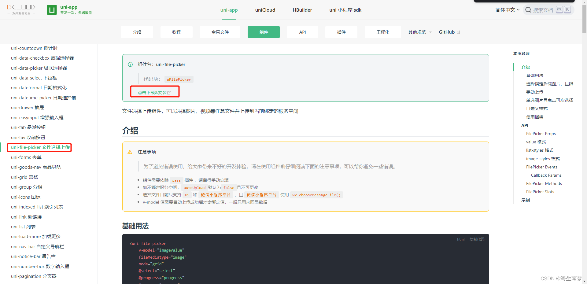Image resolution: width=587 pixels, height=284 pixels.
Task: Open uni-data-checkbox 数据选择器 in sidebar
Action: tap(42, 58)
